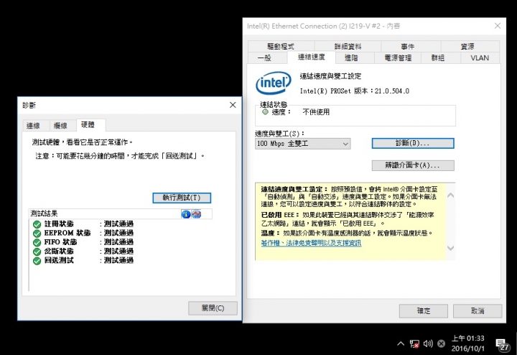Open the 速度與雙工 dropdown showing 100 Mbps 全雙工

(303, 144)
